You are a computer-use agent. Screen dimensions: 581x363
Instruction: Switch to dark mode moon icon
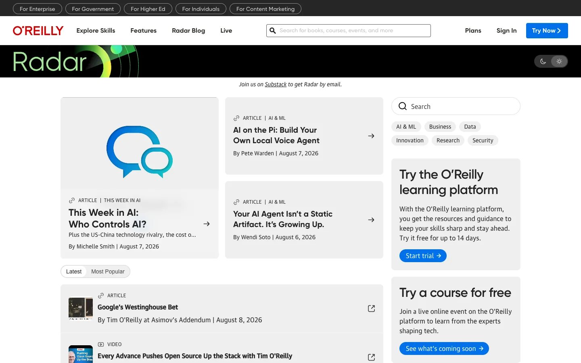[543, 61]
